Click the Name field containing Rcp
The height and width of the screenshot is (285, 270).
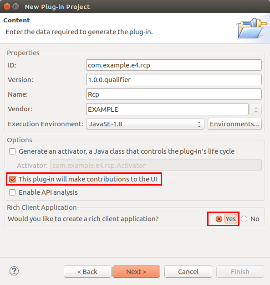[x=174, y=94]
